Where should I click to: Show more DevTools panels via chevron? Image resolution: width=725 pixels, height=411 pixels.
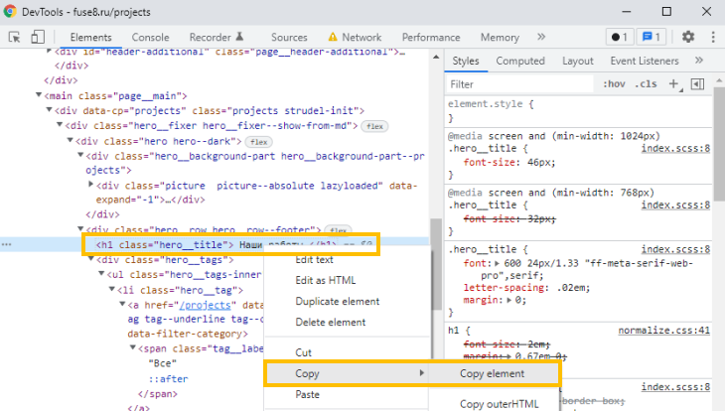point(540,37)
